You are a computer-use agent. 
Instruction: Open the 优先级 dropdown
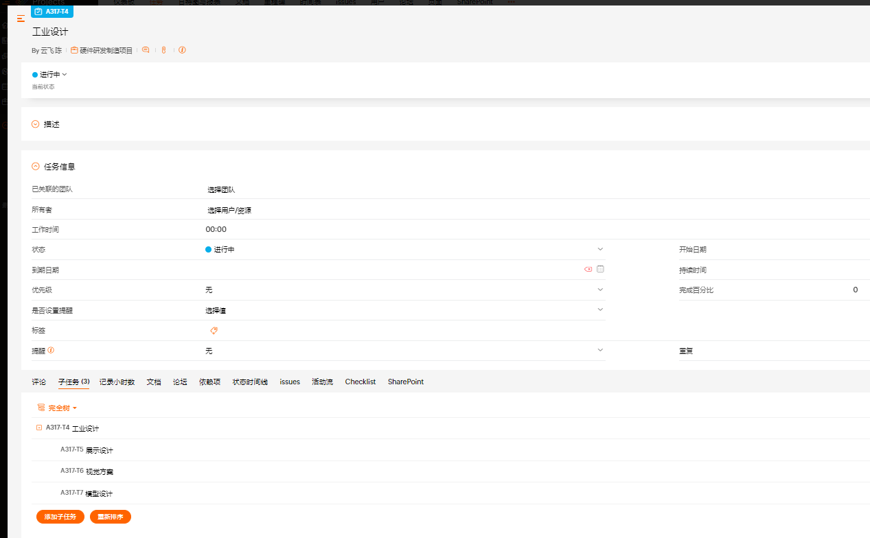pos(404,290)
